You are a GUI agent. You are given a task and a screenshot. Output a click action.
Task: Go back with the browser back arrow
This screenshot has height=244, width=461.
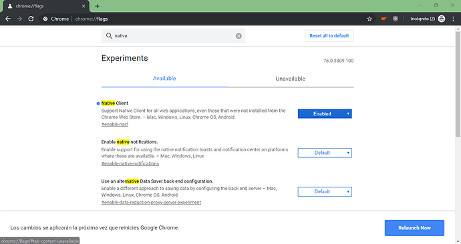[x=8, y=19]
